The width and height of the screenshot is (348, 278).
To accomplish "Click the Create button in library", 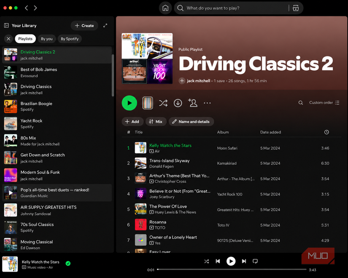I will [84, 26].
